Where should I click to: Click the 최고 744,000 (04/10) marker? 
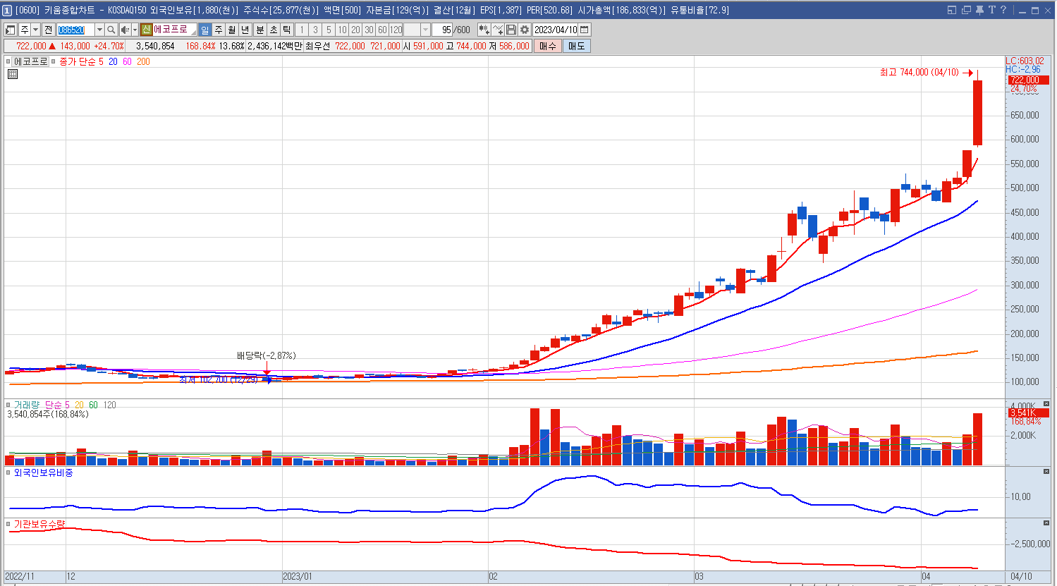[919, 72]
